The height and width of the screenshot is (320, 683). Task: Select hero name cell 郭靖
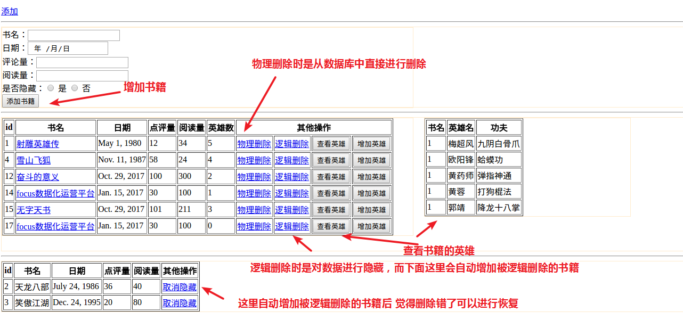[461, 208]
